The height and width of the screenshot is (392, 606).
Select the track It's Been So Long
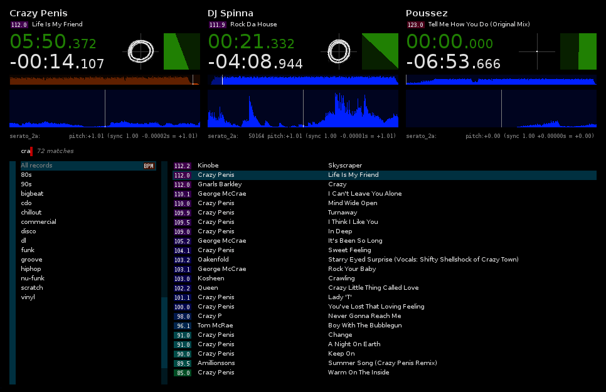(x=385, y=241)
